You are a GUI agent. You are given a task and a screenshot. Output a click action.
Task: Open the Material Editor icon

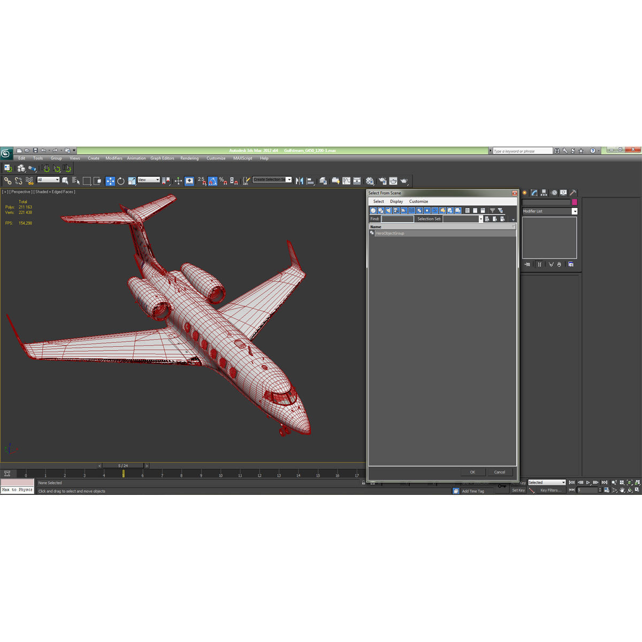click(x=370, y=181)
